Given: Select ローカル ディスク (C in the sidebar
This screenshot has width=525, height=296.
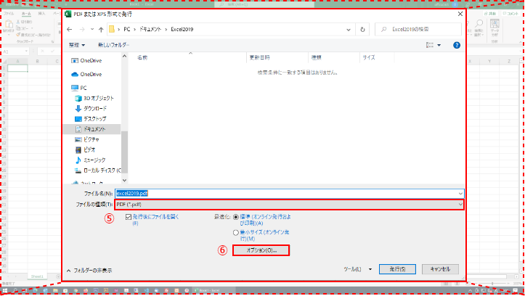Looking at the screenshot, I should 98,170.
